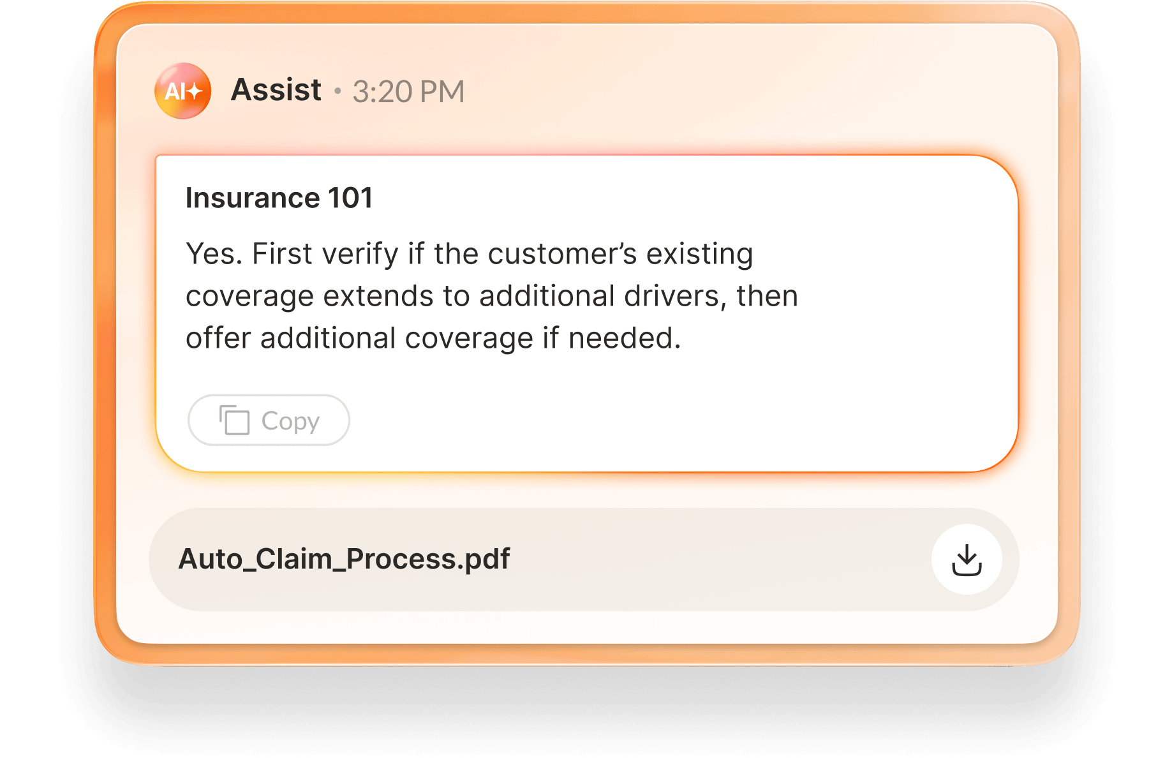The height and width of the screenshot is (758, 1172).
Task: Click the Assist sender name
Action: 275,90
